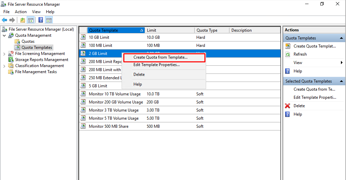The width and height of the screenshot is (346, 180).
Task: Open the View menu in menu bar
Action: point(36,12)
